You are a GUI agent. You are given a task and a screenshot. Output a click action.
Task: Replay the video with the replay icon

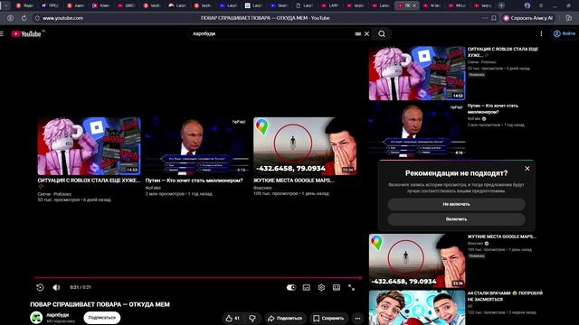coord(40,287)
